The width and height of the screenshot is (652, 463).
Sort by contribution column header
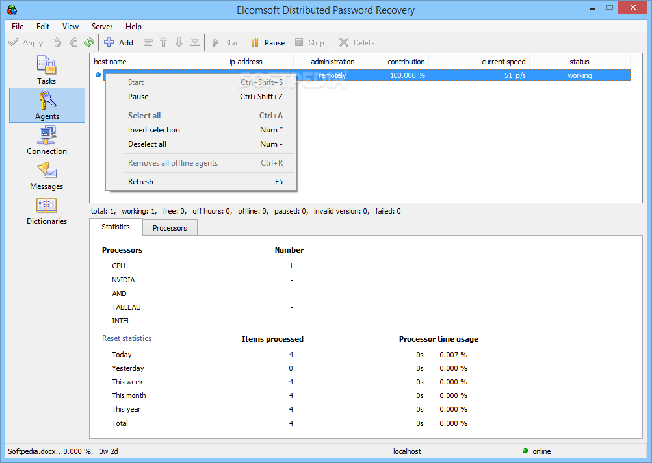400,62
